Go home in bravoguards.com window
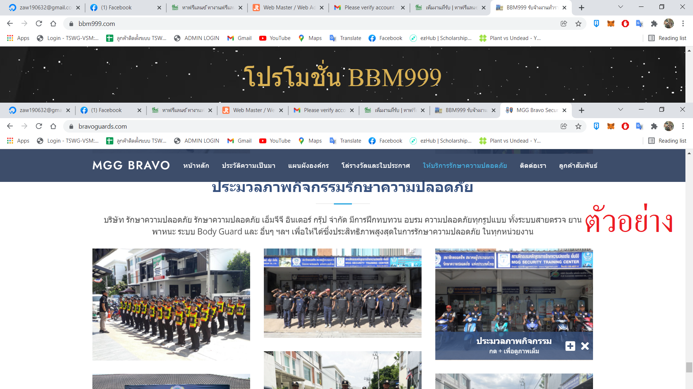693x389 pixels. pyautogui.click(x=53, y=126)
